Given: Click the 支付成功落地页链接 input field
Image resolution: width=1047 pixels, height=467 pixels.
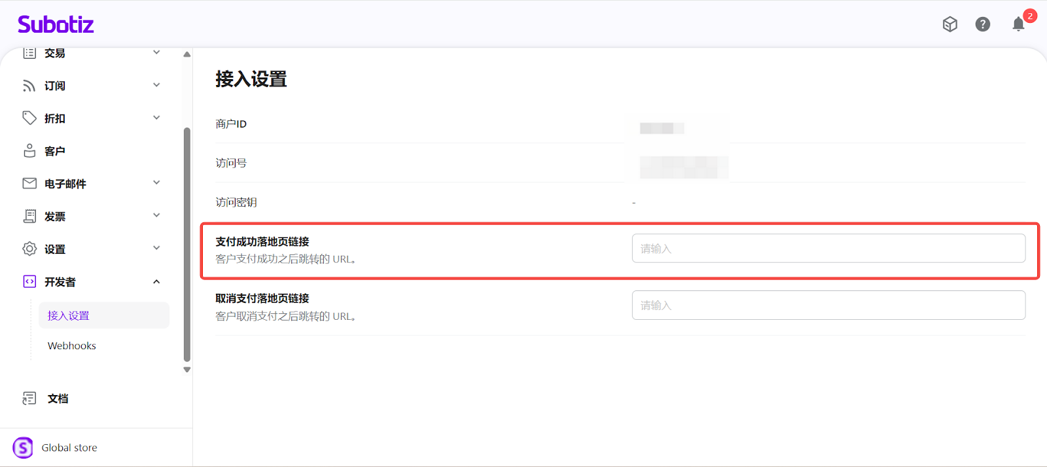Looking at the screenshot, I should [828, 249].
